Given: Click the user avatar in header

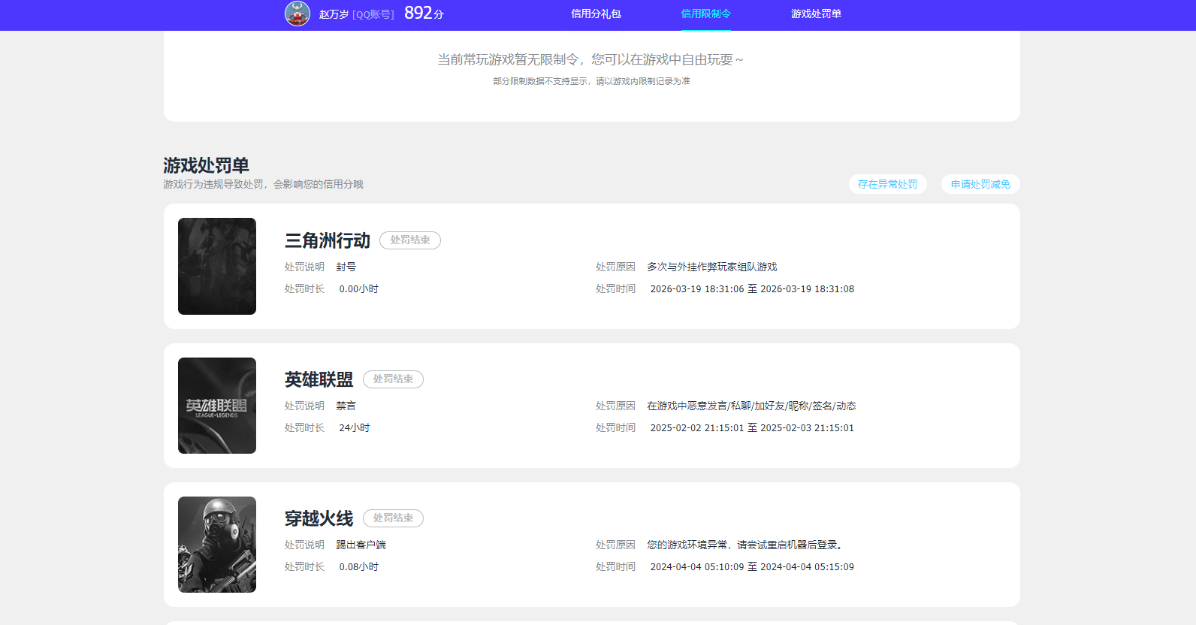Looking at the screenshot, I should tap(297, 14).
